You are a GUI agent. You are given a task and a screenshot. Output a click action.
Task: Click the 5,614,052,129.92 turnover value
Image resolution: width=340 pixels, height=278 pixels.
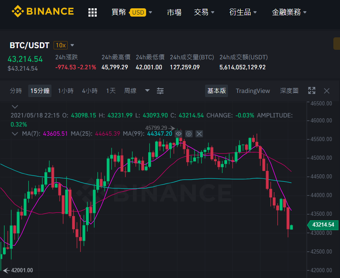[x=242, y=67]
